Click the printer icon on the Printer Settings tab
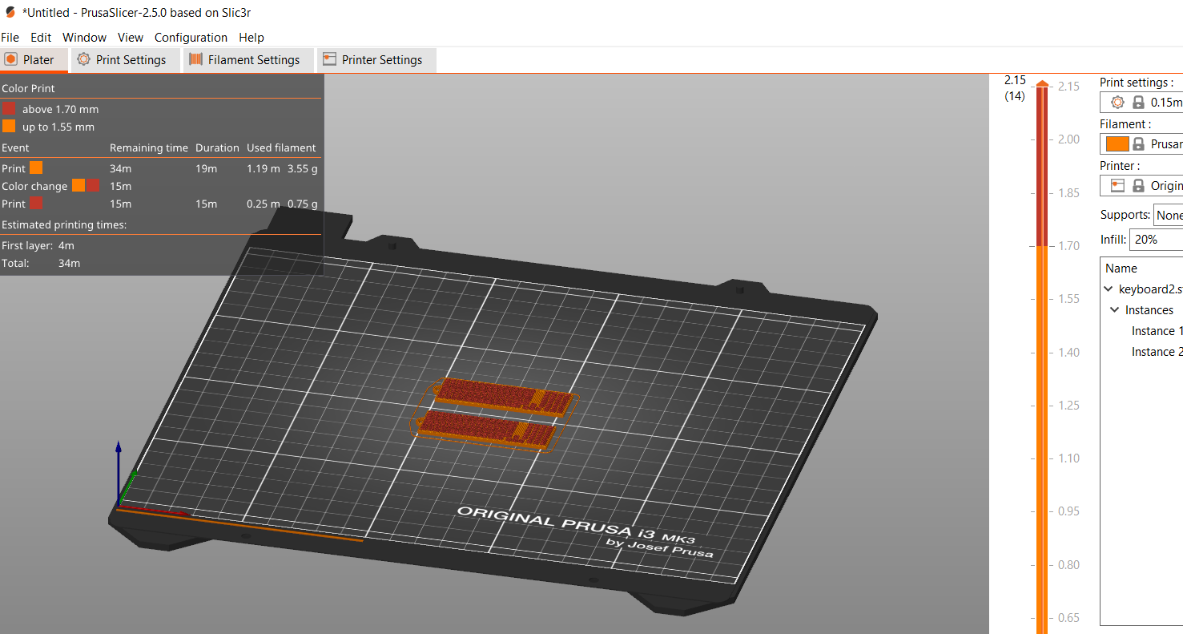Screen dimensions: 1183x634 coord(329,59)
